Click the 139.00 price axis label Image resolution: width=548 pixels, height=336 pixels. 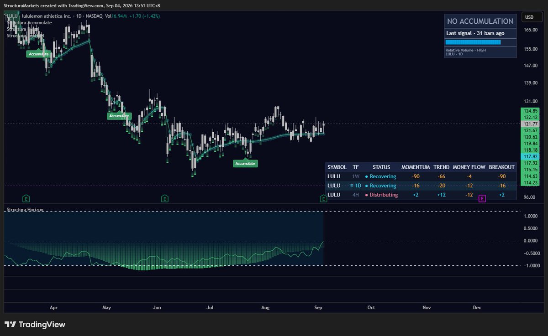click(530, 83)
